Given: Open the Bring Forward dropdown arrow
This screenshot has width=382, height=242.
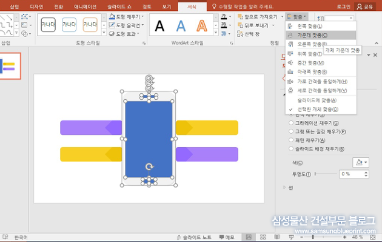Looking at the screenshot, I should click(x=283, y=16).
